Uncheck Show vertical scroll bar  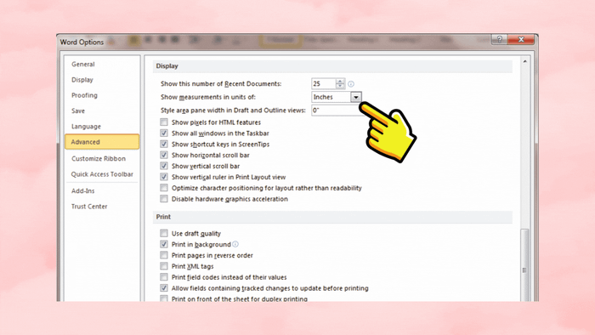point(163,166)
